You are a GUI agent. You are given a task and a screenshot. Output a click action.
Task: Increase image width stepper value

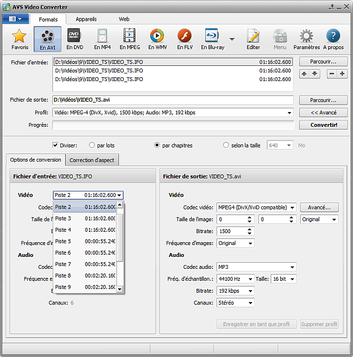pyautogui.click(x=249, y=217)
